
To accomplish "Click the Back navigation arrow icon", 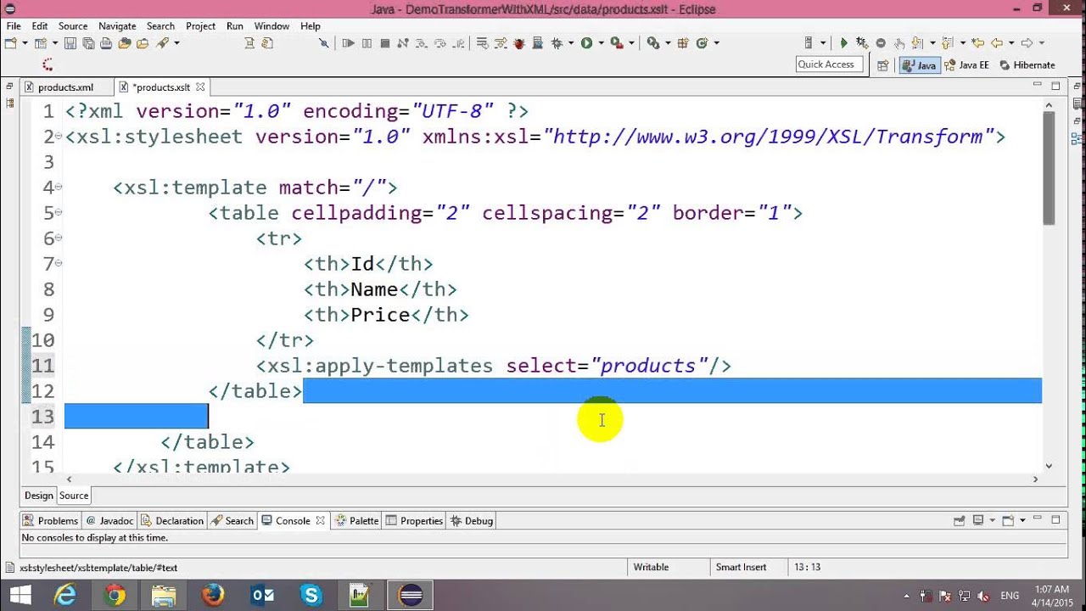I will [x=998, y=42].
